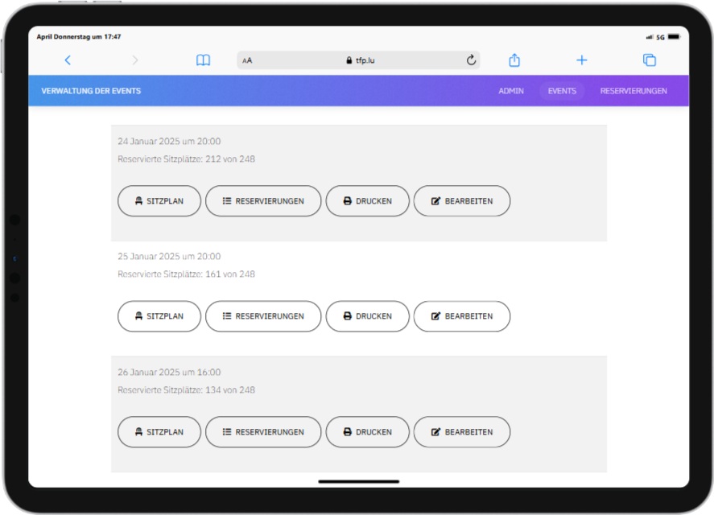Show all open tabs overview icon

tap(649, 60)
